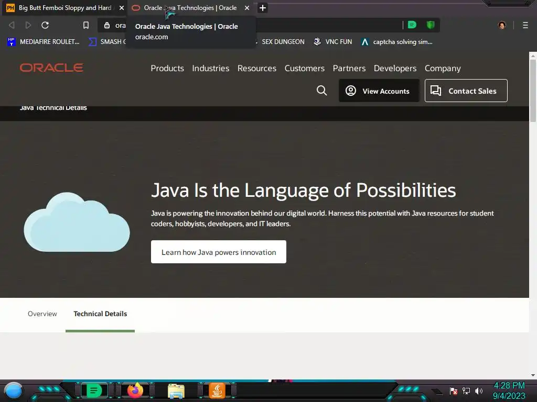Open the Products menu
Image resolution: width=537 pixels, height=402 pixels.
pyautogui.click(x=167, y=69)
